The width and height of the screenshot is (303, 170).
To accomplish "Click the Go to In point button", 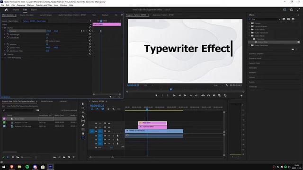I will (x=174, y=95).
